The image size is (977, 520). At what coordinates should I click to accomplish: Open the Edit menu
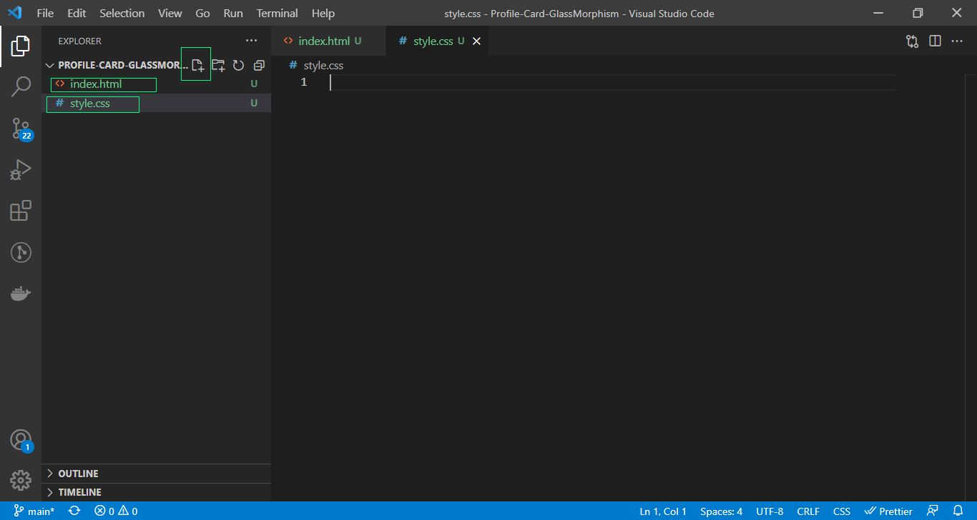(77, 13)
